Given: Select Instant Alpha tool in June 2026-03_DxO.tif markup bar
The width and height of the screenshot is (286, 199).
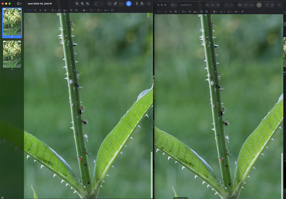Looking at the screenshot, I should [35, 10].
